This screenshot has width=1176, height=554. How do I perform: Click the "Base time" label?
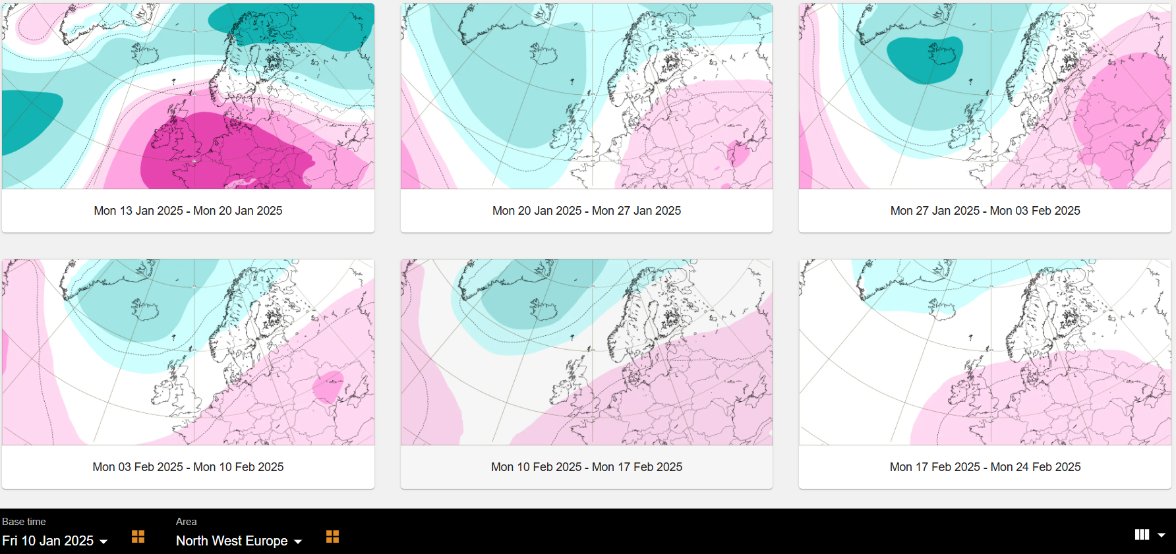24,522
